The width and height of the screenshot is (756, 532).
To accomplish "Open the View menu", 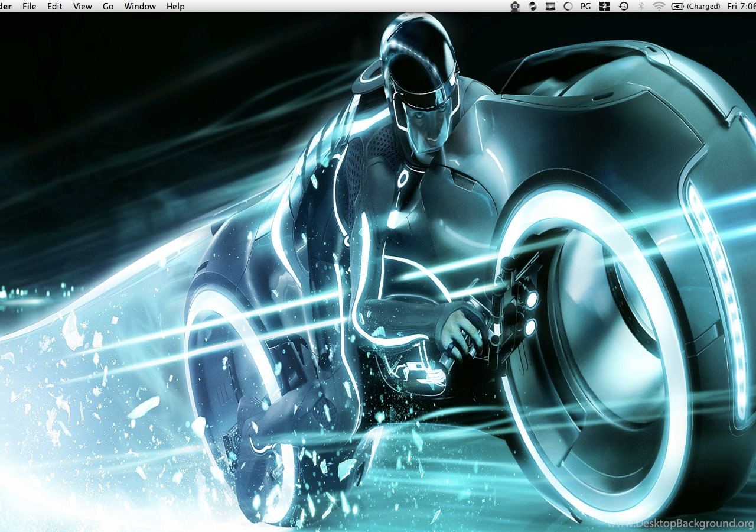I will (x=83, y=7).
